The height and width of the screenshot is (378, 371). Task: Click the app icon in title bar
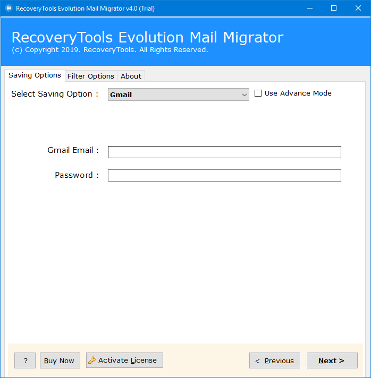point(9,8)
